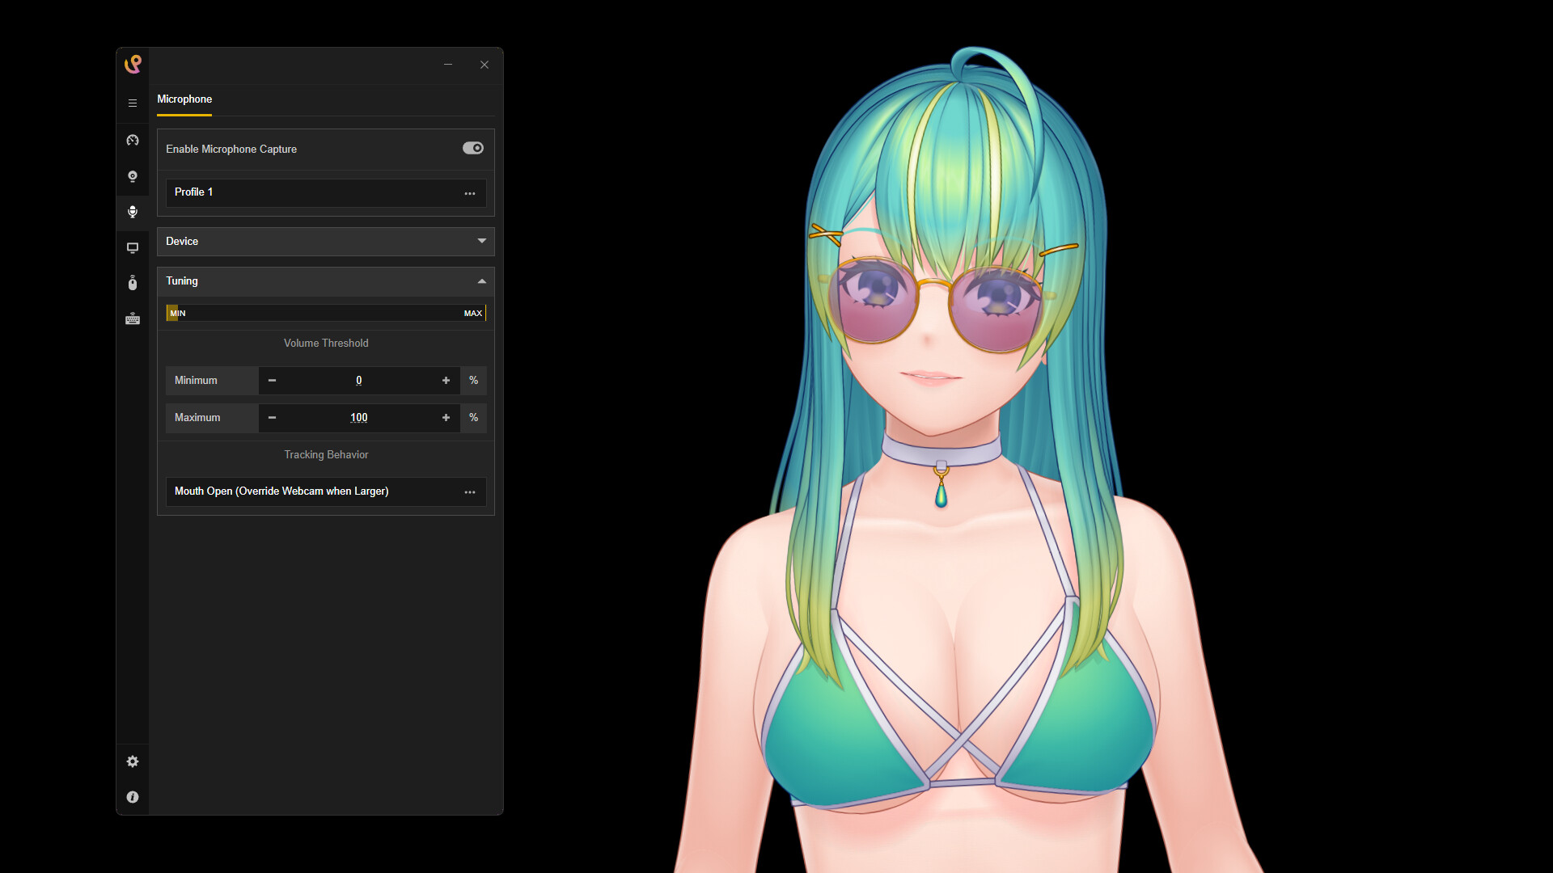Open the Monitor display settings

pyautogui.click(x=132, y=247)
